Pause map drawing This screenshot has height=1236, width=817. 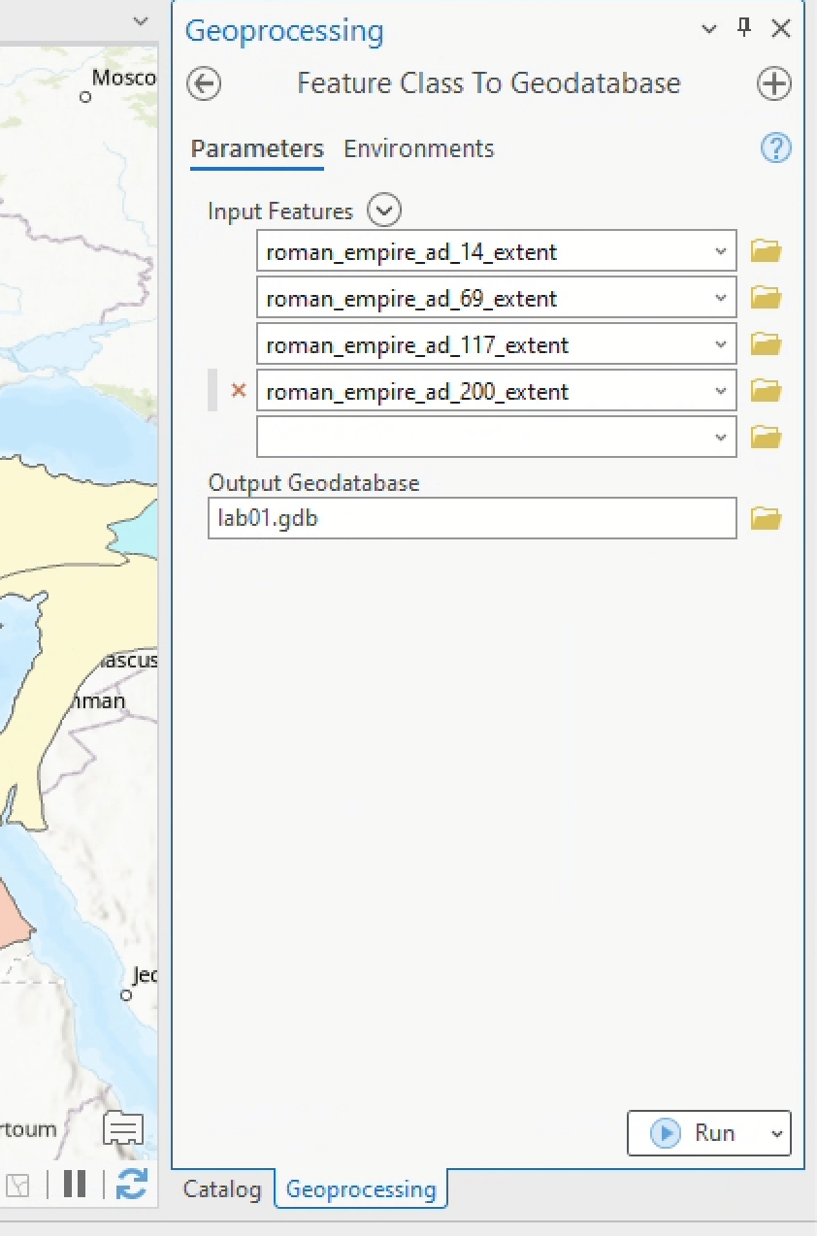pyautogui.click(x=75, y=1185)
